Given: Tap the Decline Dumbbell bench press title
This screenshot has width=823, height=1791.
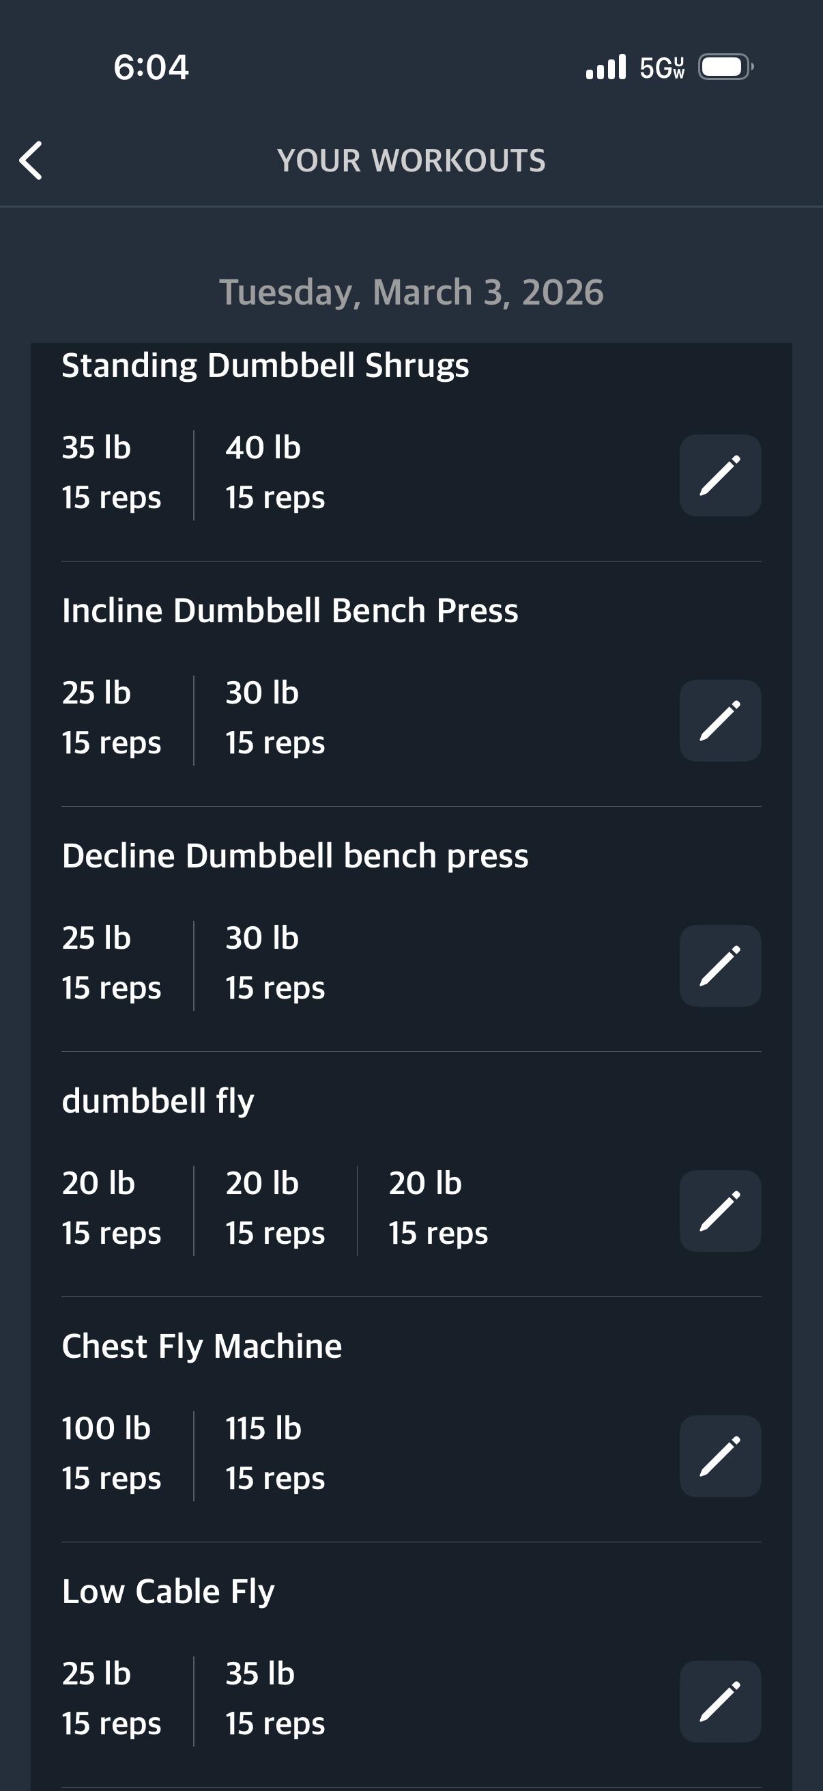Looking at the screenshot, I should [x=295, y=856].
